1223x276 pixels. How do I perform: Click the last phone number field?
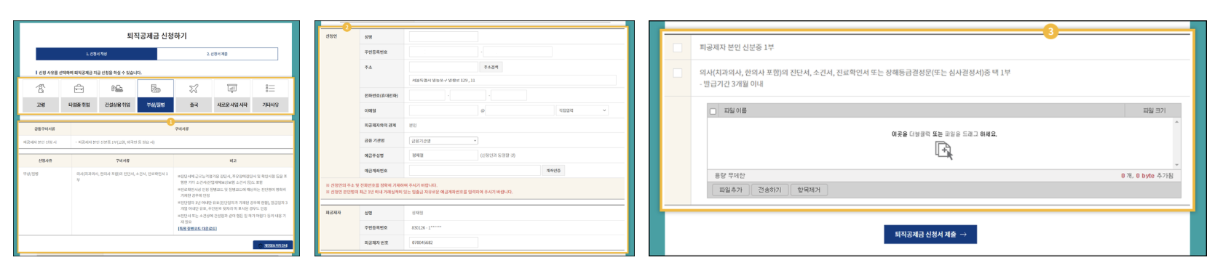click(x=509, y=95)
